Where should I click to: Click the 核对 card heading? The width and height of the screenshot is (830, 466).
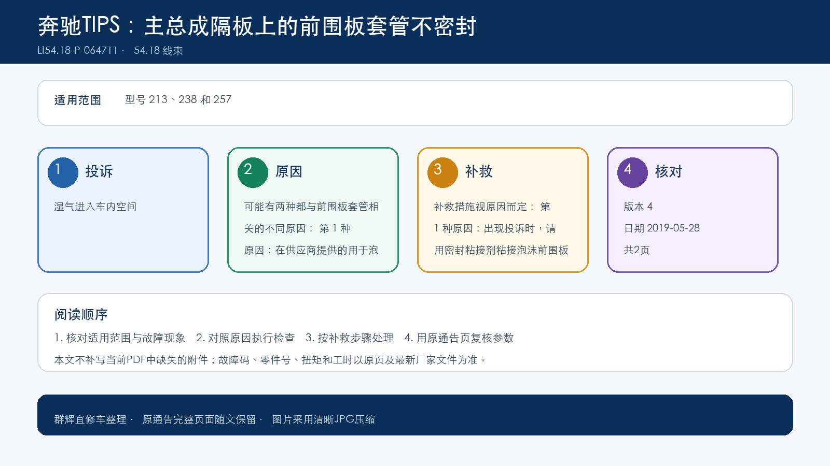[x=669, y=171]
